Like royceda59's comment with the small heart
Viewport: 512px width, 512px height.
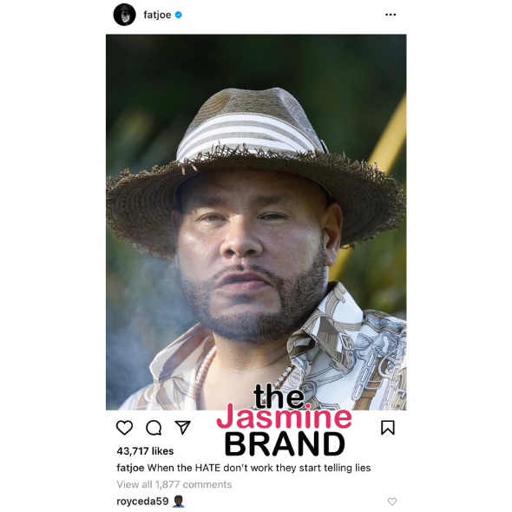tap(392, 502)
